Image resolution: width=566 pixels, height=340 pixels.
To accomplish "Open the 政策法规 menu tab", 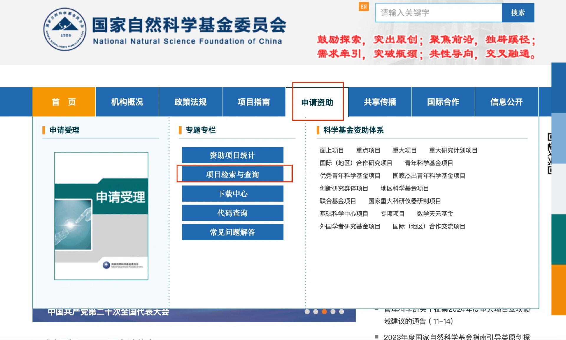I will coord(190,102).
